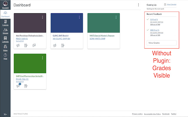This screenshot has height=117, width=188.
Task: Open the SOM-MNTS-SMP course code link
Action: pyautogui.click(x=97, y=39)
